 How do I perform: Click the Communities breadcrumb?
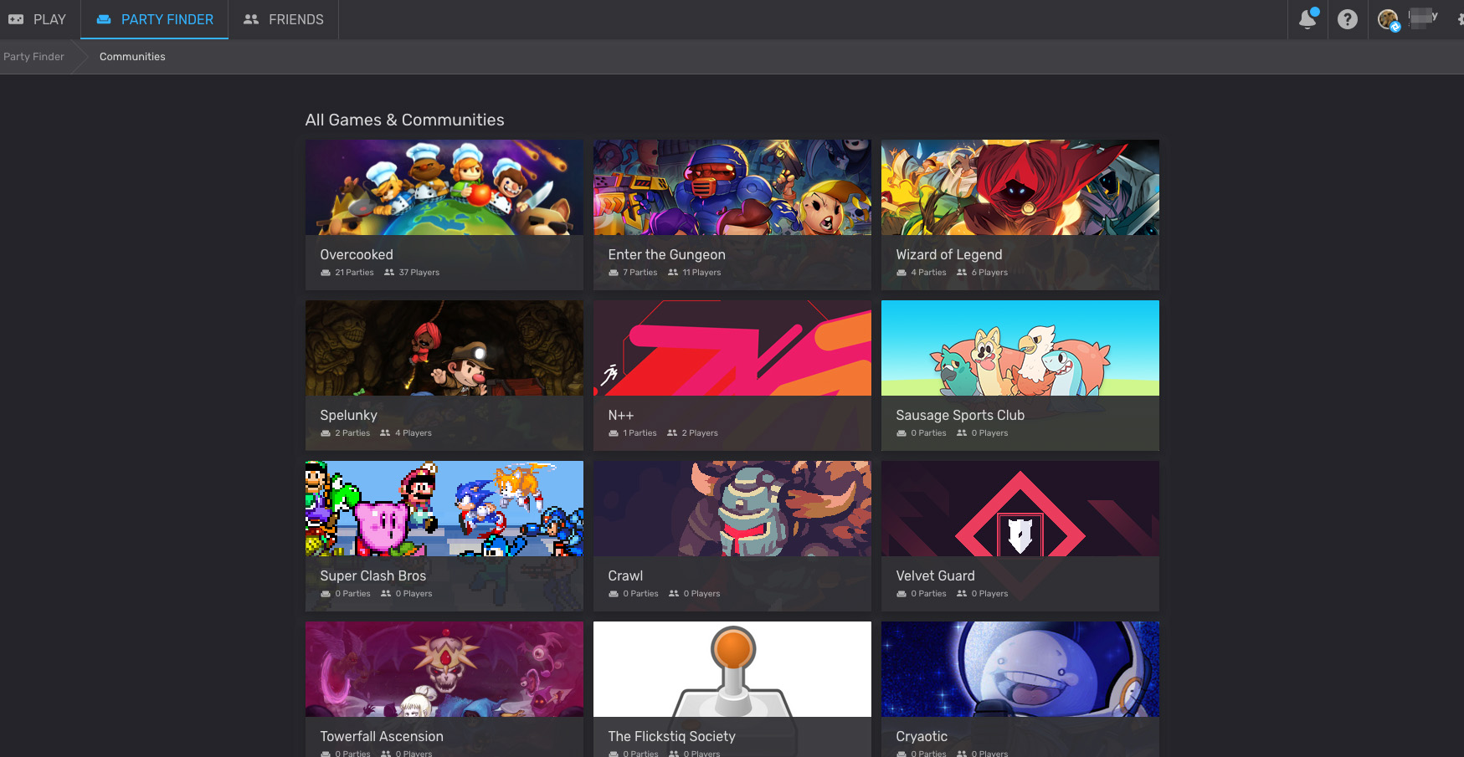point(132,57)
